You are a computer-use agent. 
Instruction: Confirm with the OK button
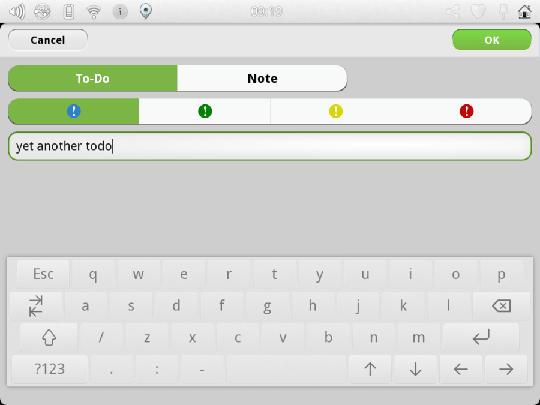[492, 40]
